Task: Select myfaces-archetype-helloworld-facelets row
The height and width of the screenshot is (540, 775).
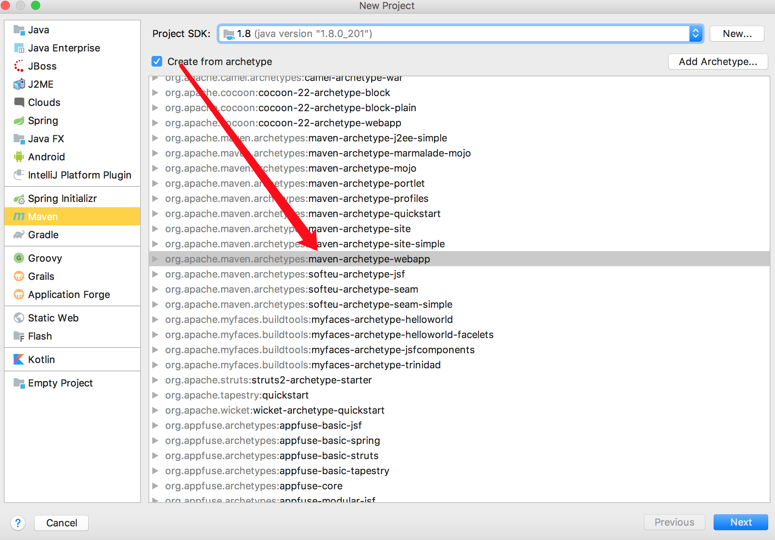Action: point(459,334)
